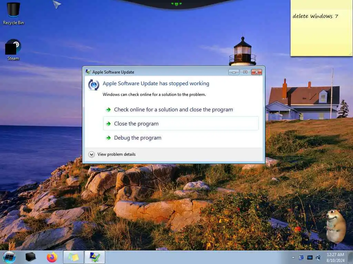Click the Action Center flag tray icon

tap(301, 257)
